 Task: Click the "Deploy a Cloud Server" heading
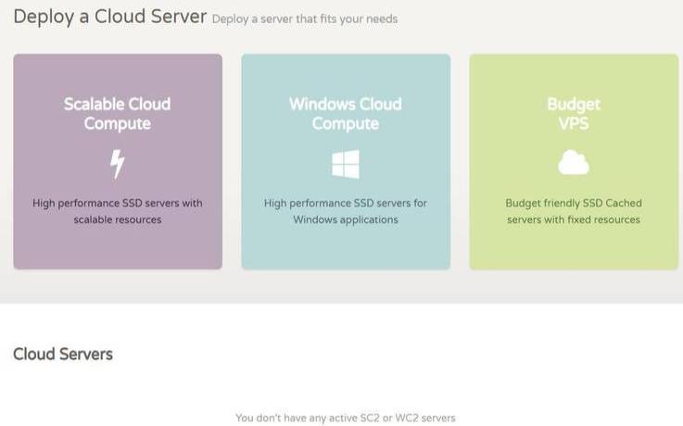pos(109,17)
